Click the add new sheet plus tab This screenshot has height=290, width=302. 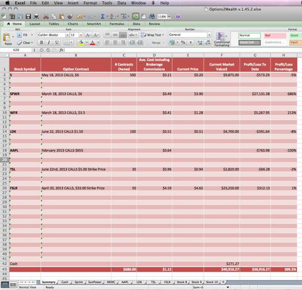tap(223, 282)
